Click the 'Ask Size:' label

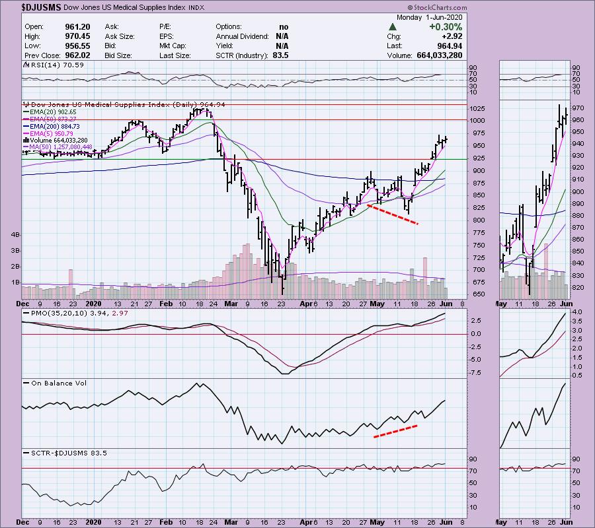[x=120, y=36]
